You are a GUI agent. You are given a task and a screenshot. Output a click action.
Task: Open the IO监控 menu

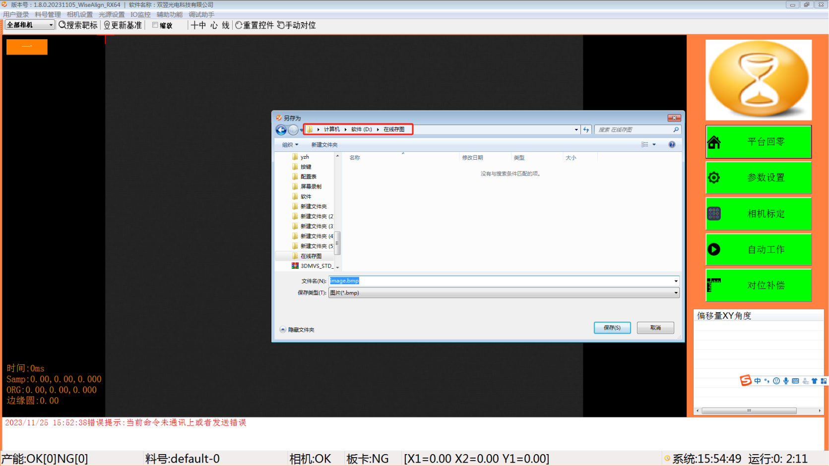point(140,14)
